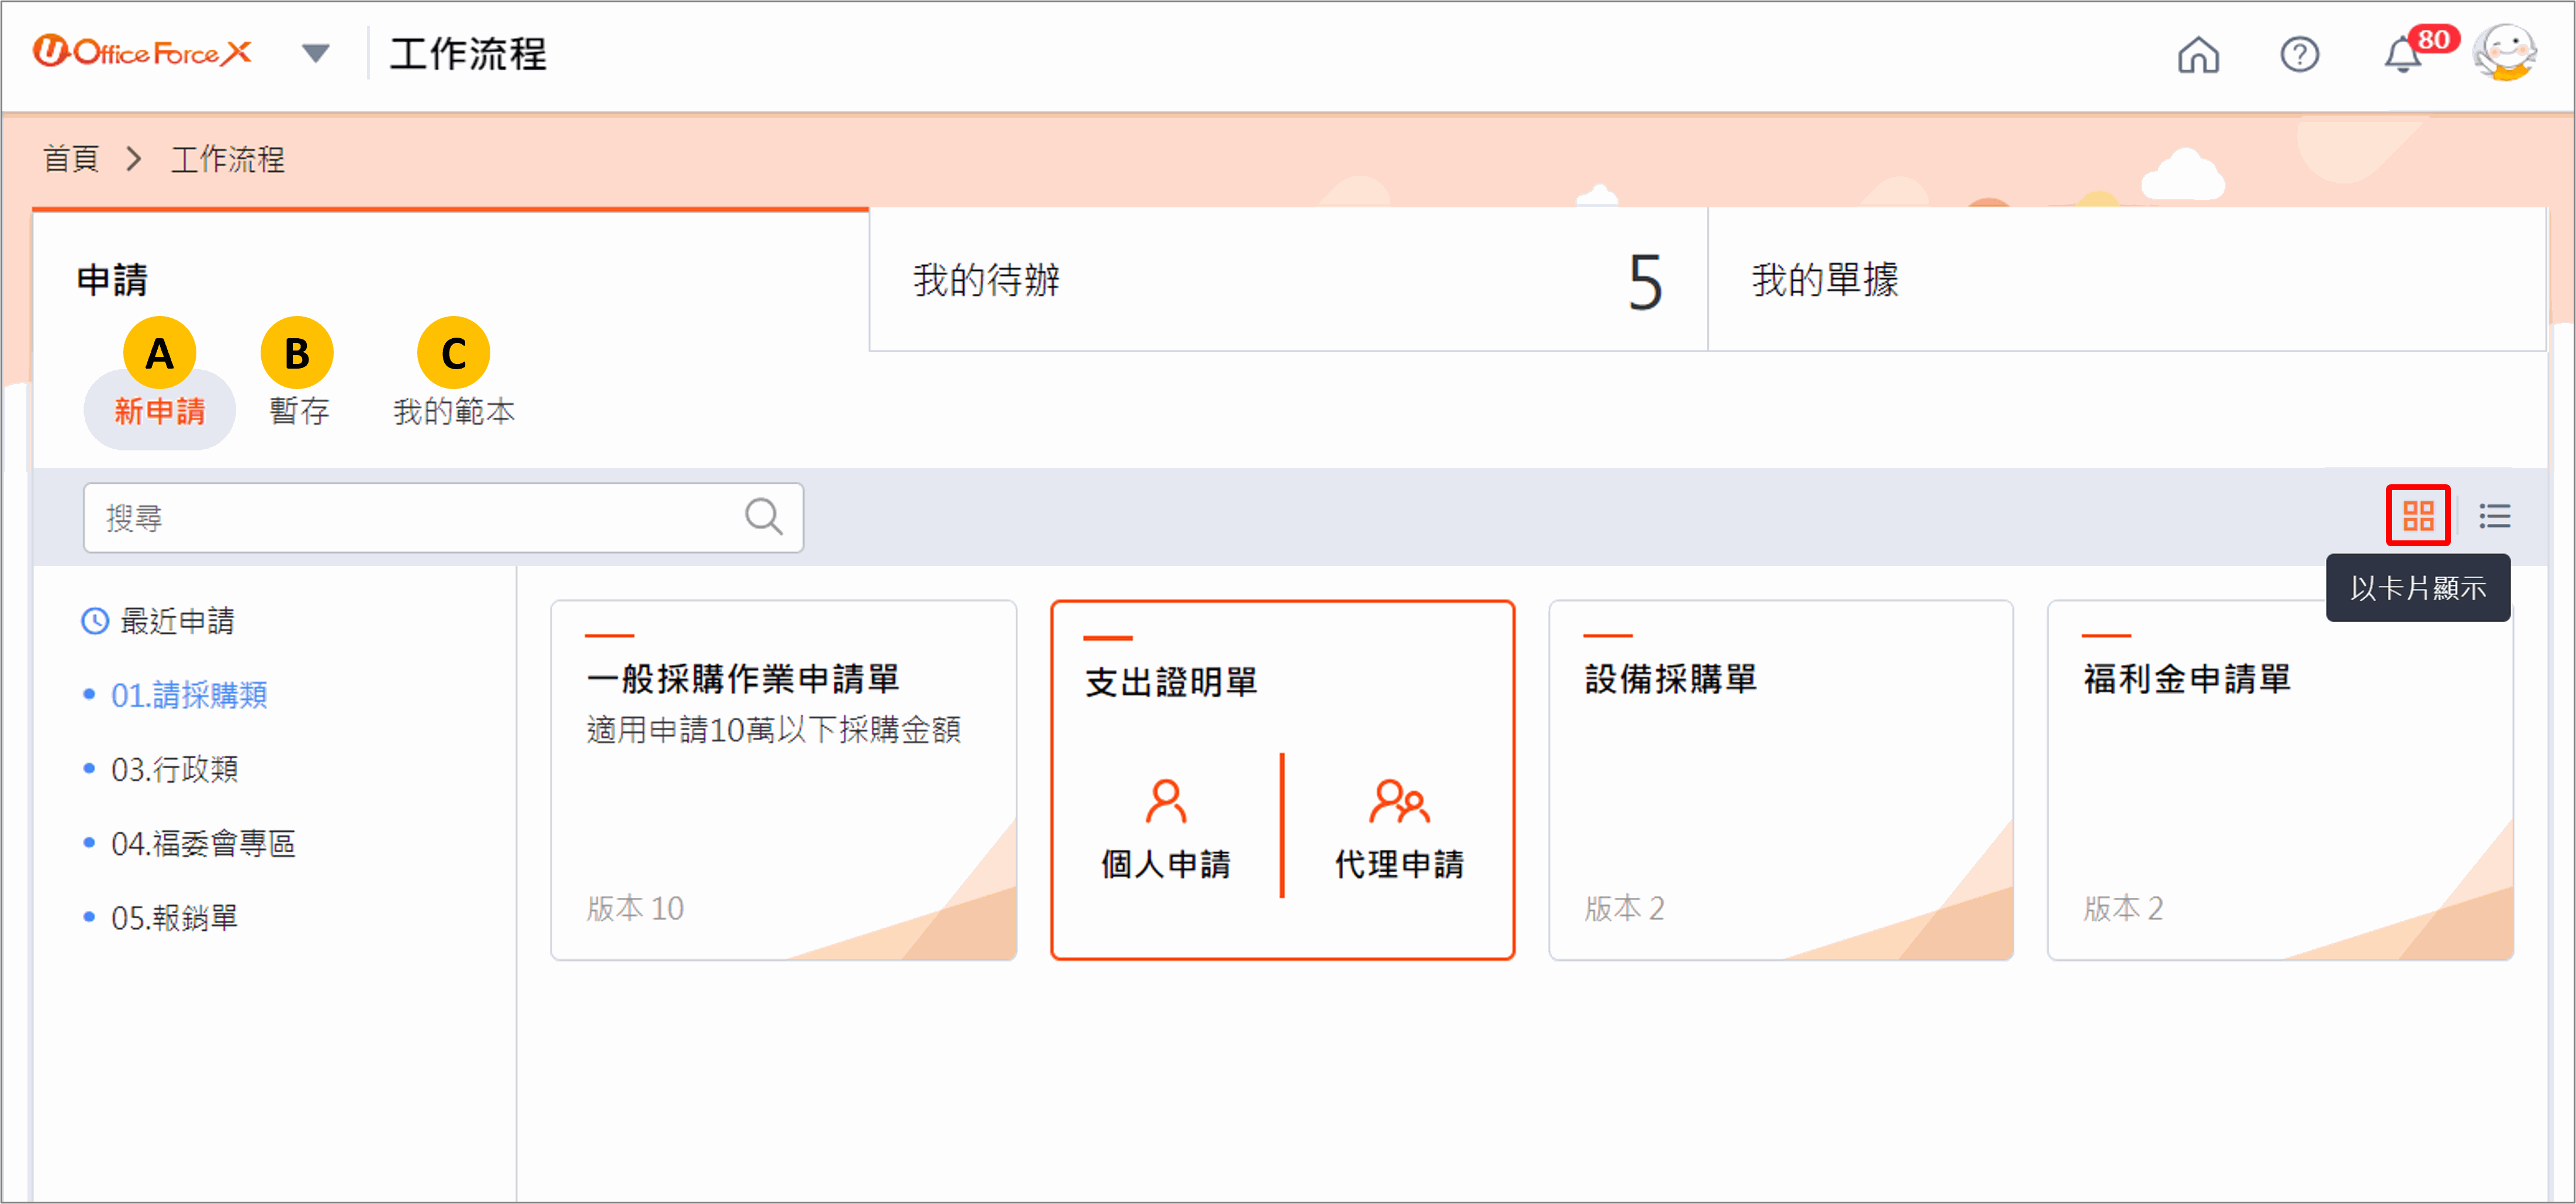Click 首頁 breadcrumb link
2576x1204 pixels.
71,159
